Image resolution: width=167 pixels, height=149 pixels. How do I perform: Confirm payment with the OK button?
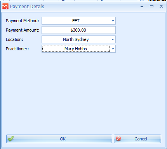59,139
